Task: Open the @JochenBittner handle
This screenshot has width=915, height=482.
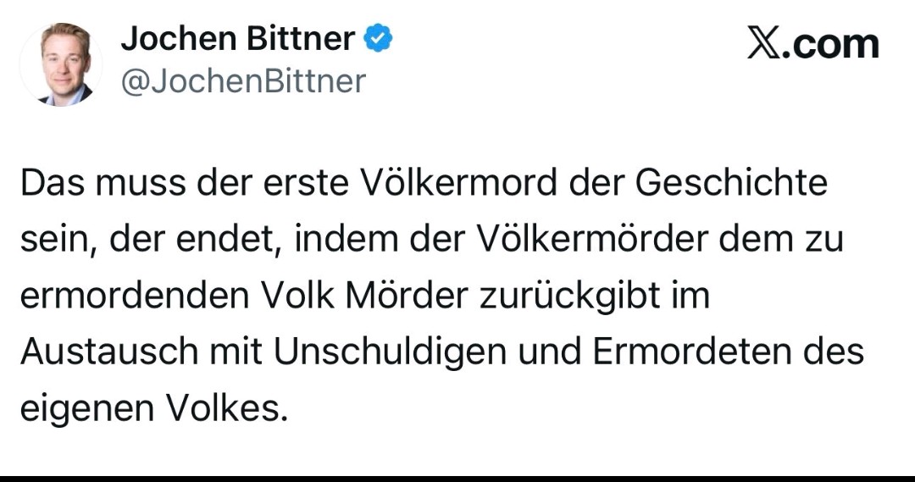Action: tap(244, 82)
